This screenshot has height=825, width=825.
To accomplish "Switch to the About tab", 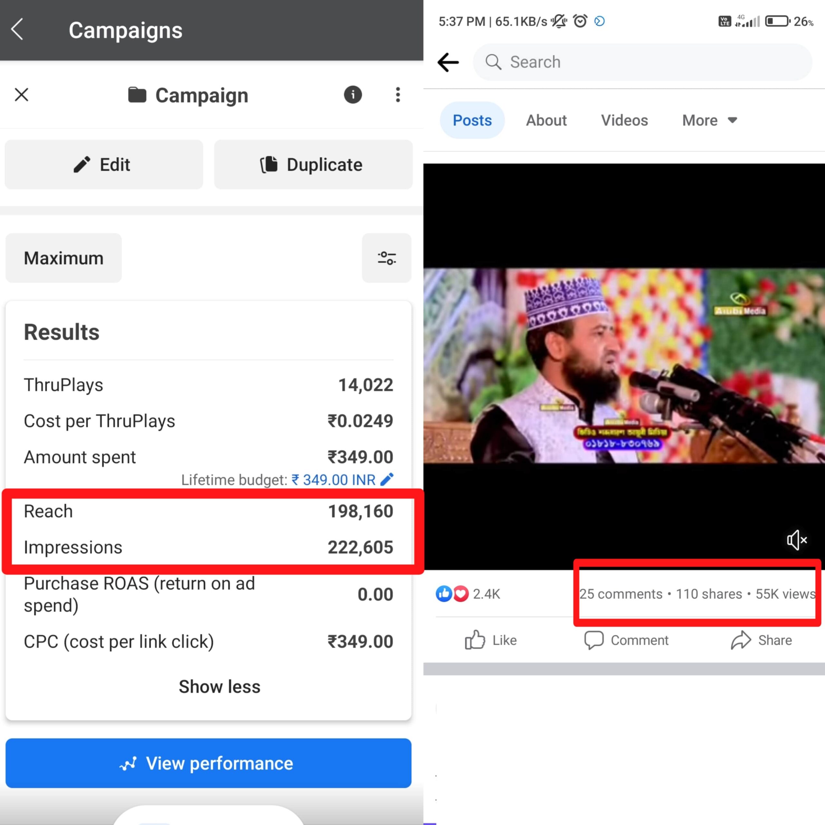I will point(546,121).
